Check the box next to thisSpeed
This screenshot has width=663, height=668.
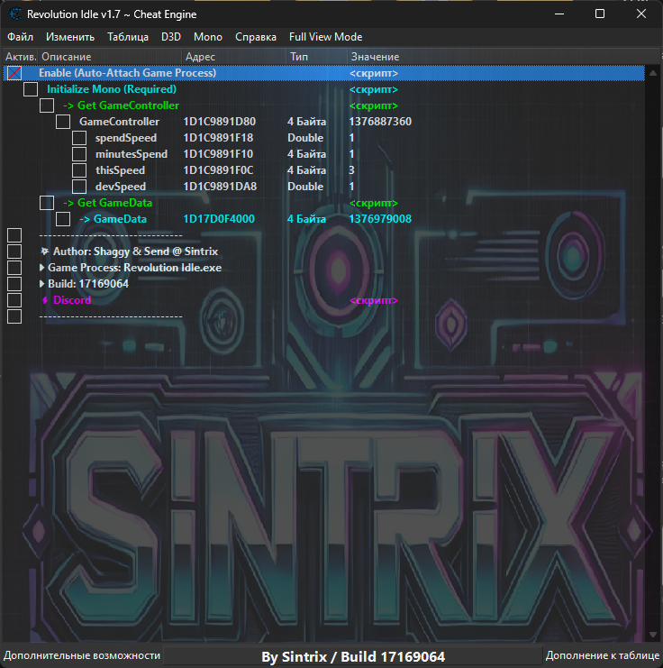[79, 170]
